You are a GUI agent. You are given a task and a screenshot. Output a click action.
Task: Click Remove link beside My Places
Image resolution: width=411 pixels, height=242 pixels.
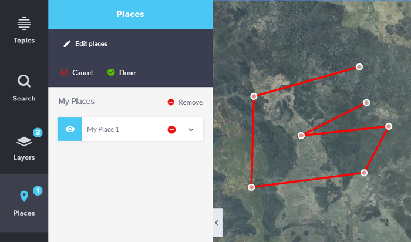coord(190,102)
